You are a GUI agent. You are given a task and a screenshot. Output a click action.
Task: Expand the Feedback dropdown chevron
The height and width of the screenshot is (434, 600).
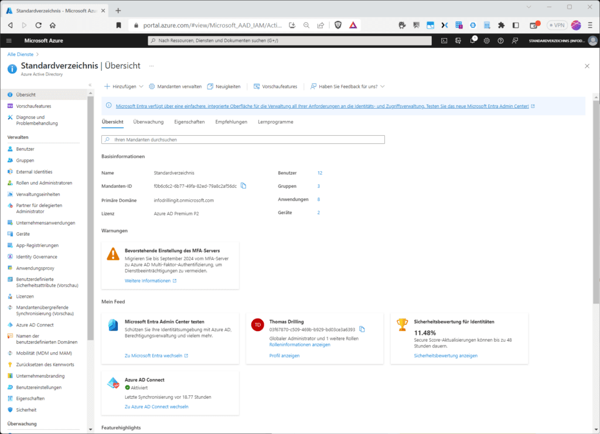(382, 87)
